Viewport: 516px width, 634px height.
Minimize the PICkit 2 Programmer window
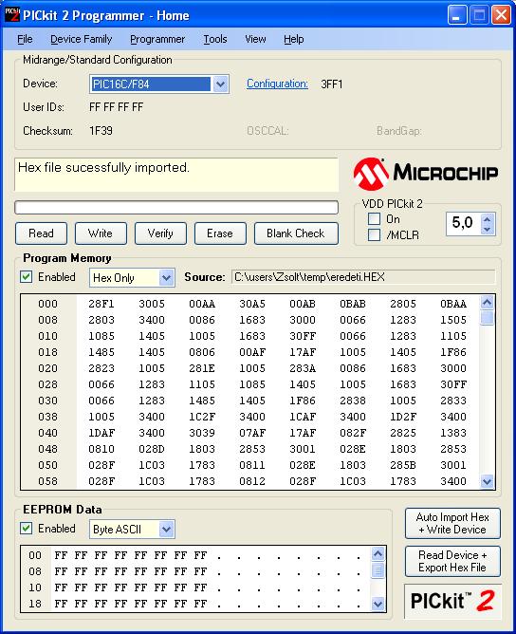pos(457,15)
